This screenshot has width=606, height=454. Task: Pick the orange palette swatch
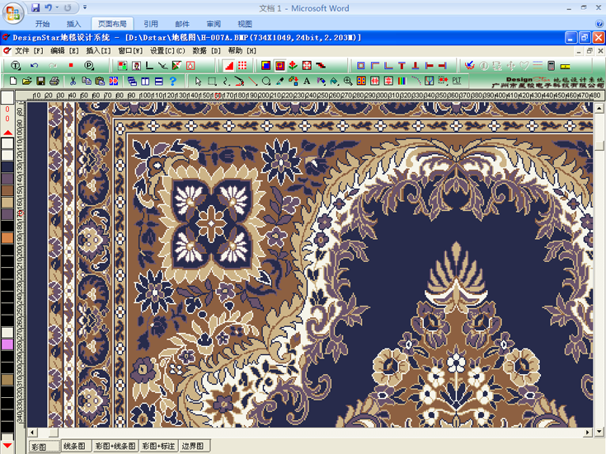pyautogui.click(x=7, y=237)
